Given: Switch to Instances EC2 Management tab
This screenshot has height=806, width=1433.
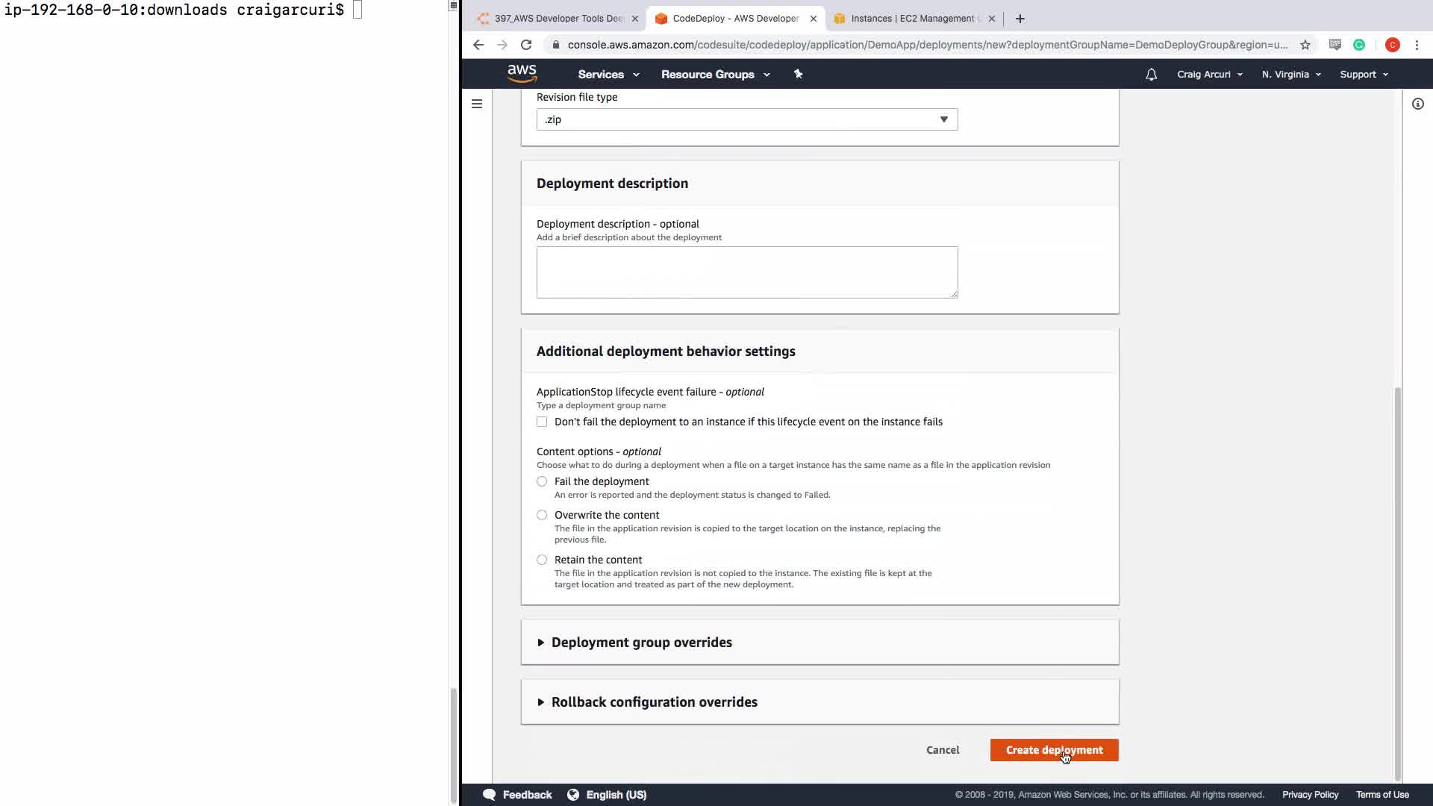Looking at the screenshot, I should click(911, 19).
